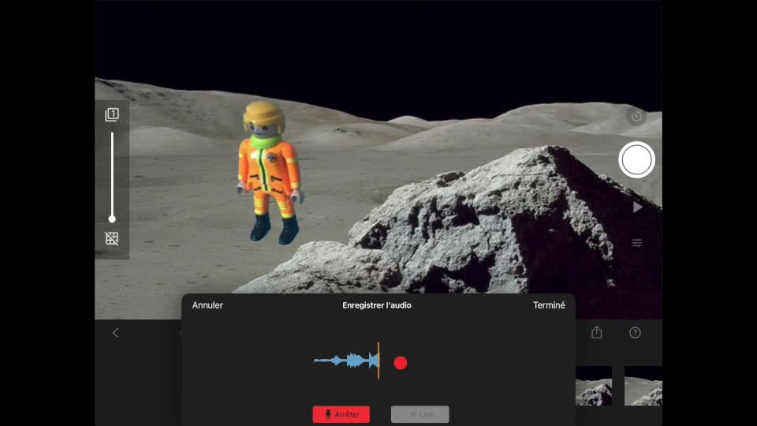This screenshot has width=757, height=426.
Task: Click Annuler to cancel audio recording
Action: tap(207, 305)
